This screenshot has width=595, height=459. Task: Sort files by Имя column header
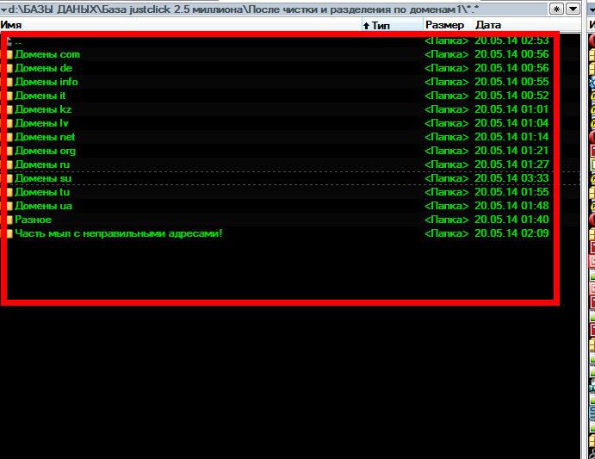coord(181,25)
